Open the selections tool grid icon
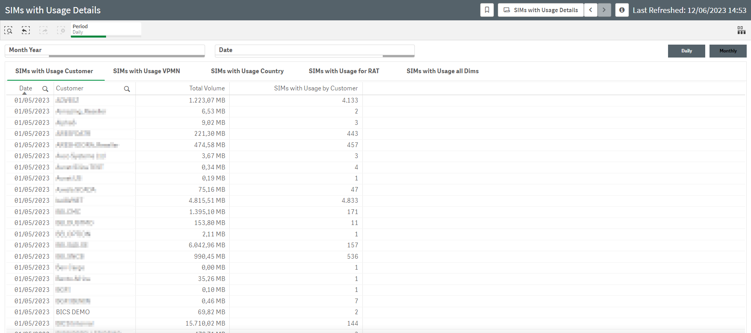The height and width of the screenshot is (333, 751). (741, 30)
